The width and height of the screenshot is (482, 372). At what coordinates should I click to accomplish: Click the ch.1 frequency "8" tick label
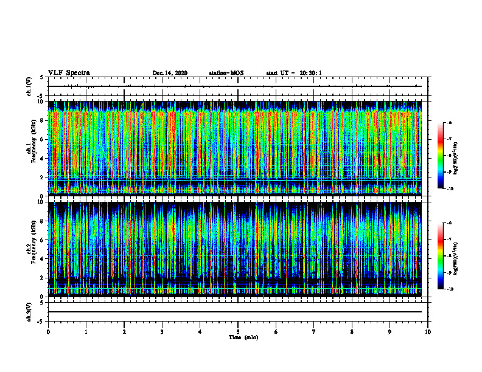[x=43, y=120]
